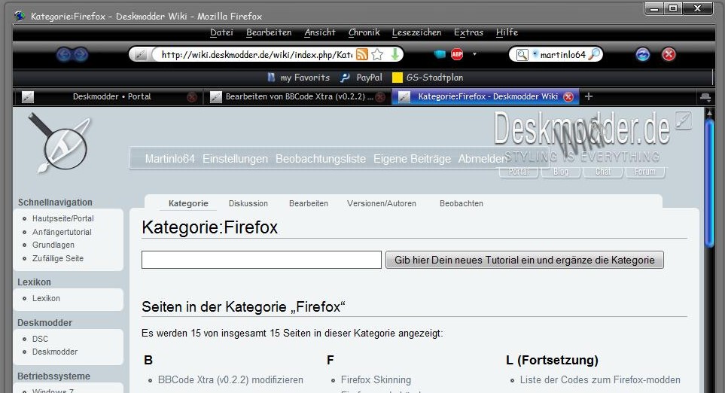Open BBCode Xtra (v0.2.2) modifizieren article
The height and width of the screenshot is (393, 725).
coord(230,380)
